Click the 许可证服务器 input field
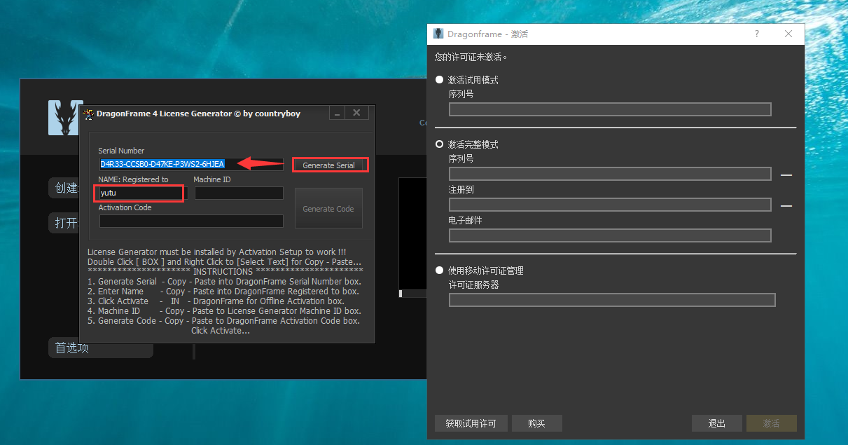The height and width of the screenshot is (445, 848). pos(611,300)
